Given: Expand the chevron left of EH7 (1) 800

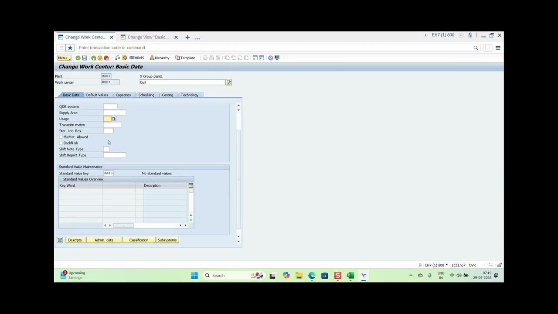Looking at the screenshot, I should (425, 35).
